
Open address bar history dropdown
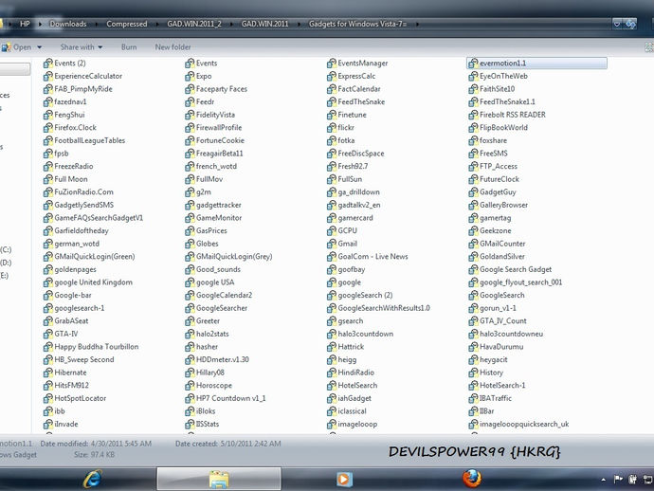click(x=617, y=25)
